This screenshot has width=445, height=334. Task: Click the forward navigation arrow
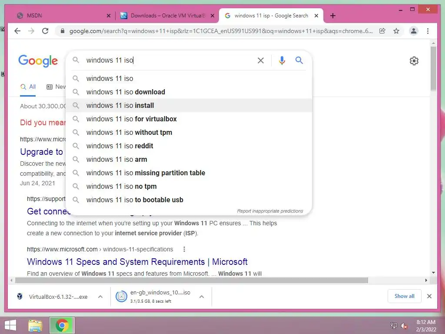click(31, 31)
